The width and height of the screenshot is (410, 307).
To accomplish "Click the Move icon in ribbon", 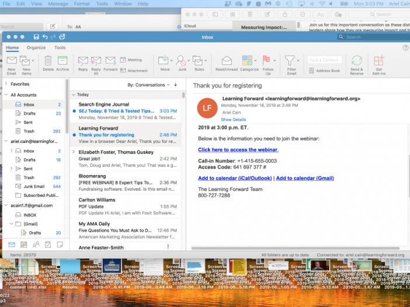I will [x=164, y=60].
